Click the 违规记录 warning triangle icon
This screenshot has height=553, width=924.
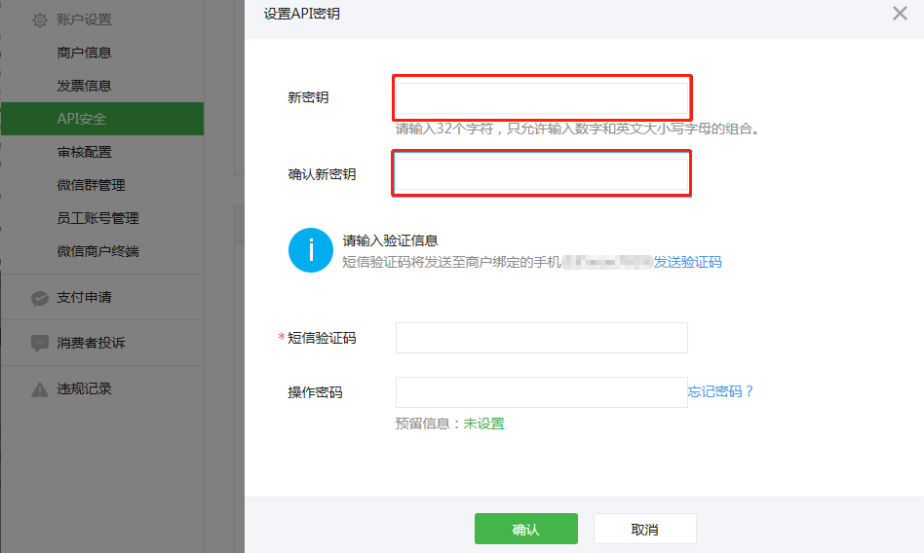[39, 389]
